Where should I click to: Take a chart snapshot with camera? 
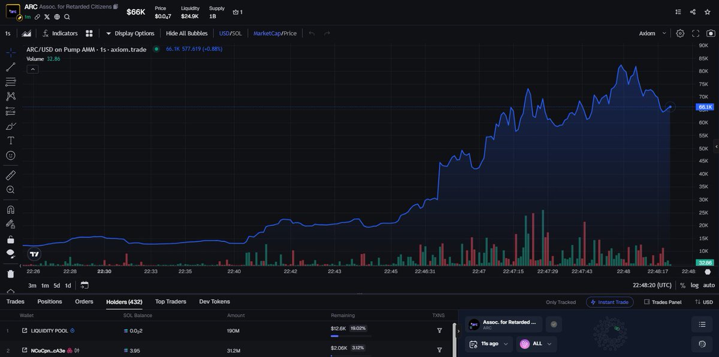coord(710,34)
